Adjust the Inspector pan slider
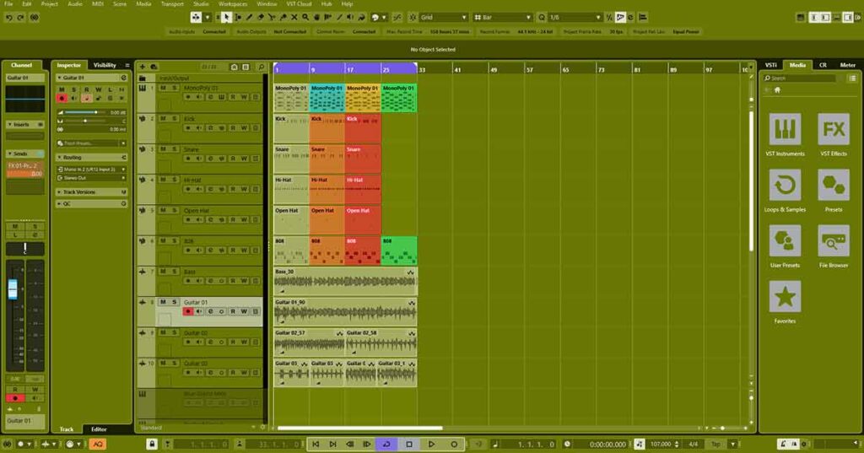Viewport: 864px width, 453px height. pos(84,121)
